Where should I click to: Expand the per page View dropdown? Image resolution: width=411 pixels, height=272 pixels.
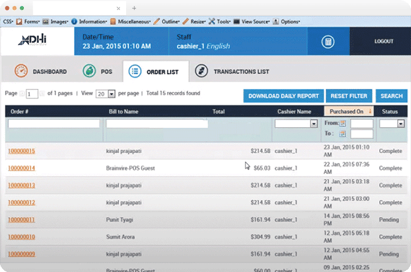pyautogui.click(x=105, y=94)
